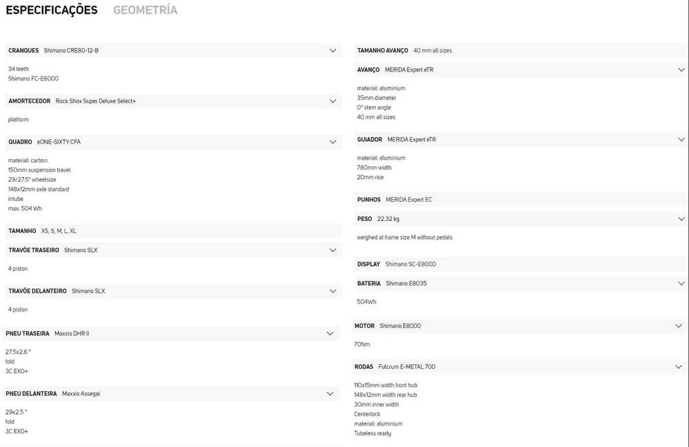Viewport: 689px width, 447px height.
Task: Collapse the AVANÇO section chevron
Action: click(x=681, y=70)
